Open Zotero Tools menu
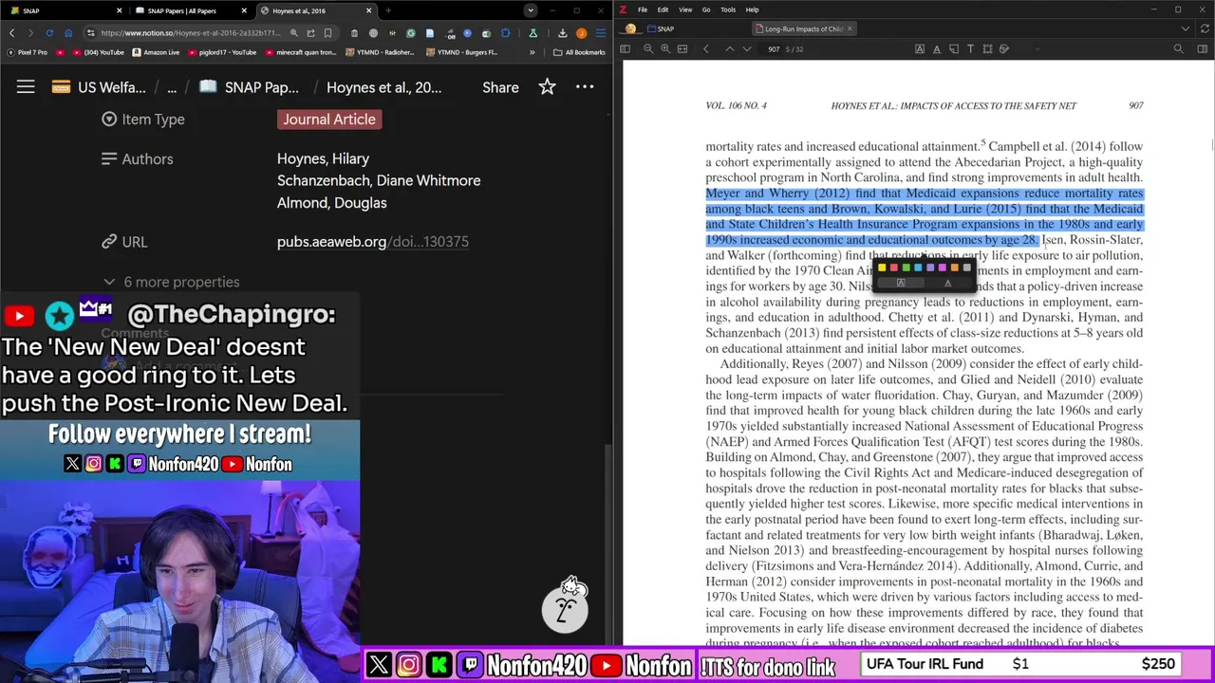This screenshot has width=1215, height=683. [728, 9]
